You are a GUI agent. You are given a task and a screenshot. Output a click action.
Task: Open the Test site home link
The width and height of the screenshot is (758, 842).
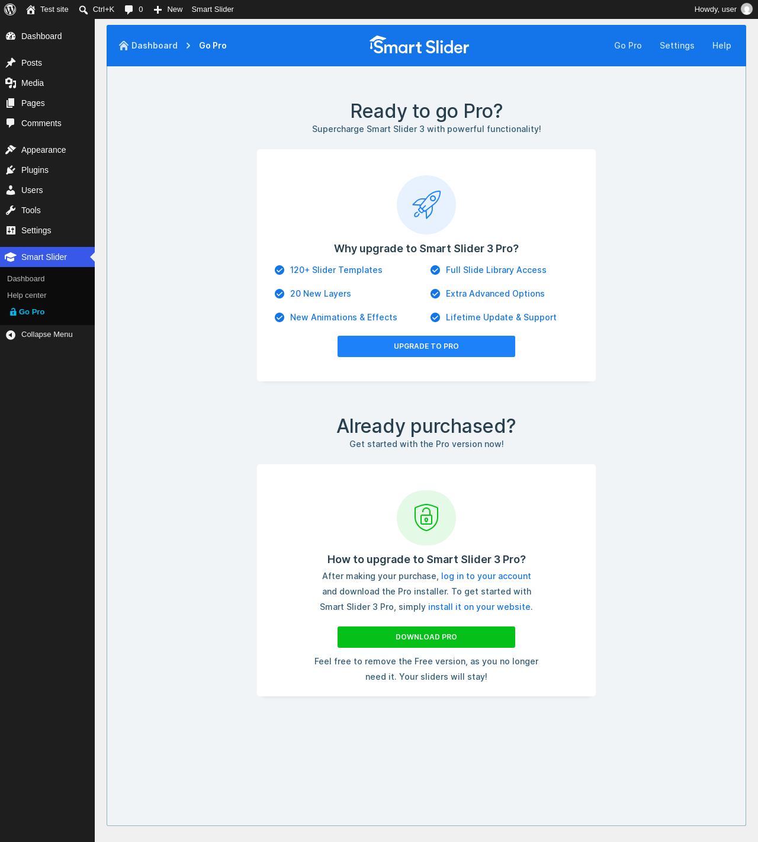[47, 9]
